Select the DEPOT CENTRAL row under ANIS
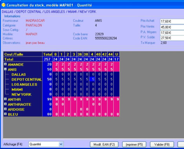 pyautogui.click(x=62, y=79)
